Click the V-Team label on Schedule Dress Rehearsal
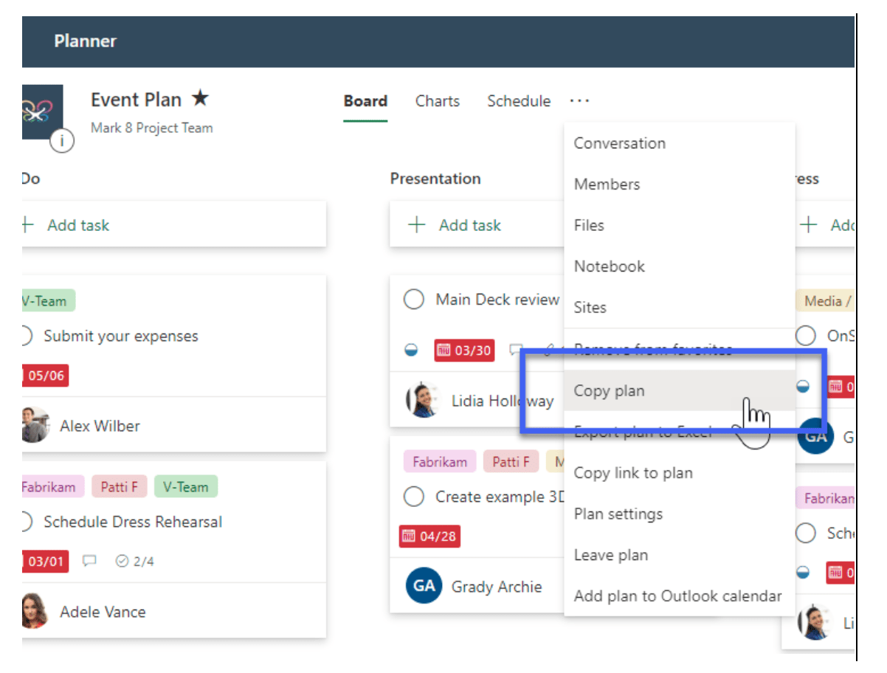This screenshot has width=887, height=673. 186,487
